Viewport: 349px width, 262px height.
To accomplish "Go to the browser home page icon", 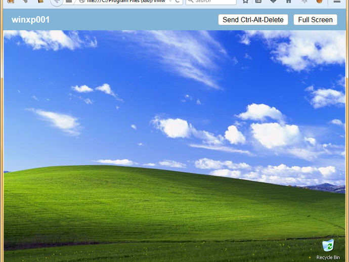I will 289,2.
